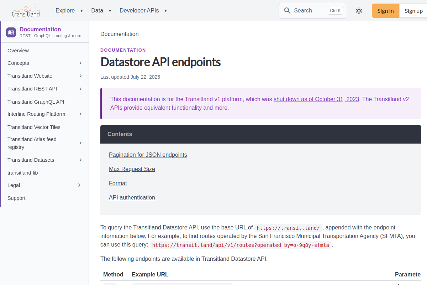Image resolution: width=427 pixels, height=285 pixels.
Task: Expand the Explore dropdown menu
Action: [69, 11]
